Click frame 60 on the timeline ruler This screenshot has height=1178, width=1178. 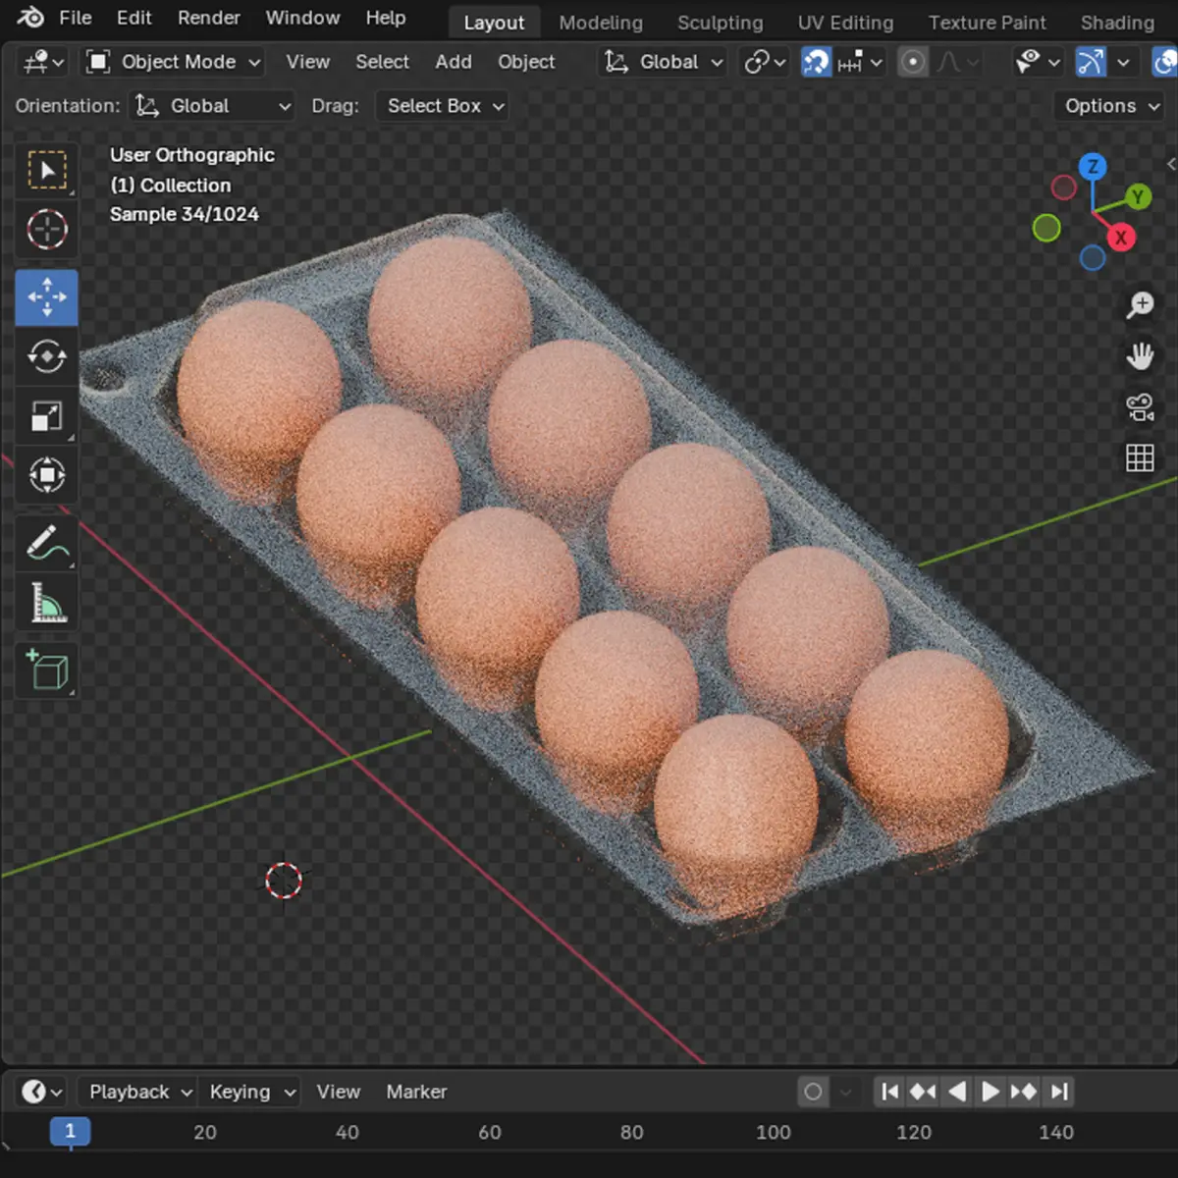pos(490,1132)
